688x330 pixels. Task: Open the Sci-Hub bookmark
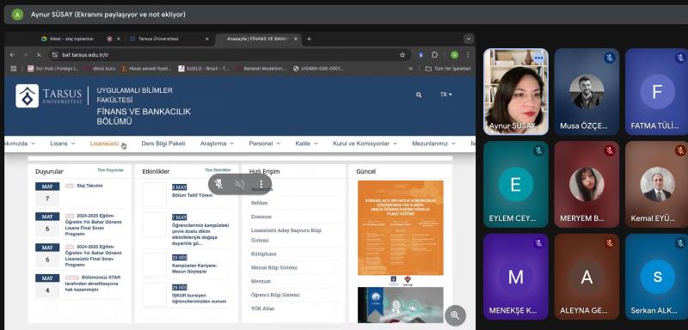[x=52, y=69]
